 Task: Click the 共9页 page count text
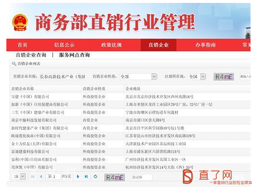pos(66,176)
